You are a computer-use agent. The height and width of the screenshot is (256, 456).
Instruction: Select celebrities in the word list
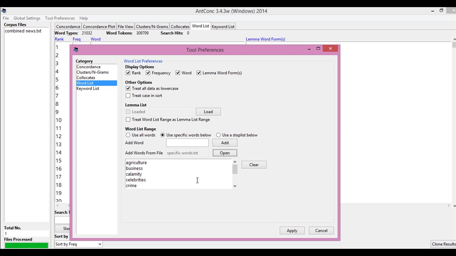click(x=136, y=180)
